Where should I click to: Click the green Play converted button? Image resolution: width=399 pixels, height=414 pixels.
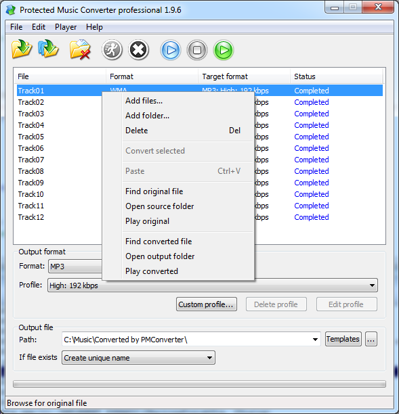pyautogui.click(x=224, y=49)
